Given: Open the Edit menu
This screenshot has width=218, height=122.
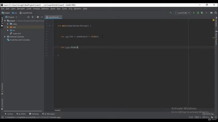Looking at the screenshot, I should tap(7, 8).
